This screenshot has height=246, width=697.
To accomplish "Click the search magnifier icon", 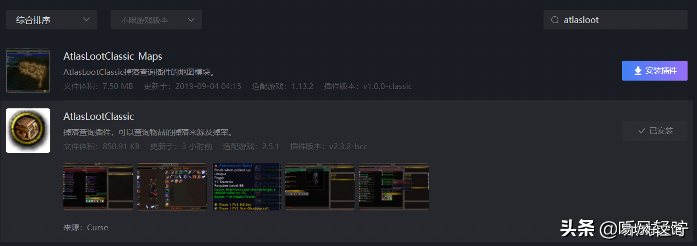I will click(x=555, y=20).
